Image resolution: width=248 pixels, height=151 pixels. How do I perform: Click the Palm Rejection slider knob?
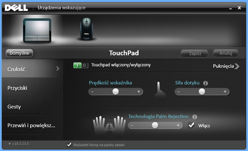pos(155,125)
